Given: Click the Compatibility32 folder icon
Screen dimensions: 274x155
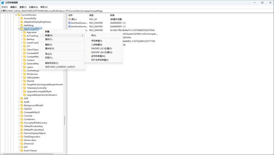Looking at the screenshot, I should coord(22,112).
